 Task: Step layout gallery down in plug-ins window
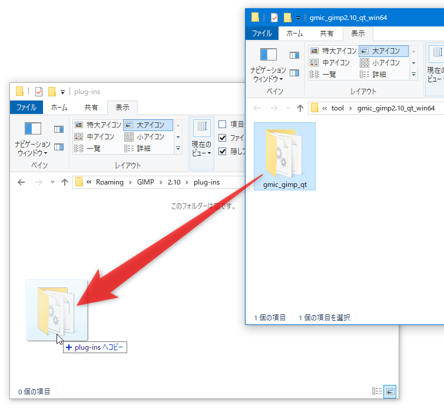pos(178,137)
